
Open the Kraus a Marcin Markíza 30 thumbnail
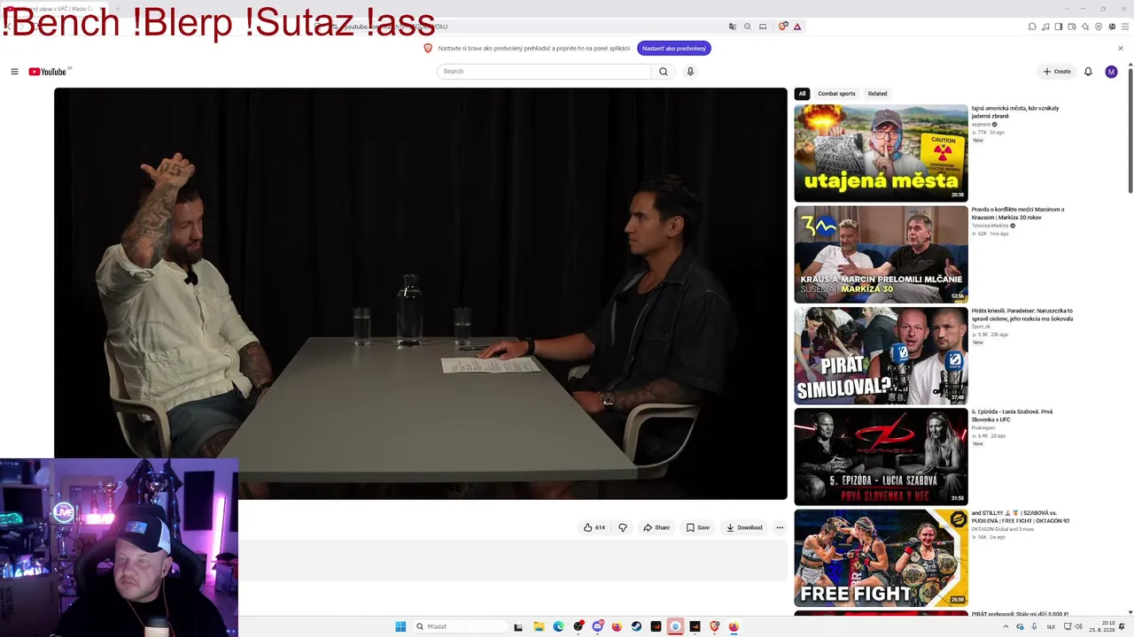click(881, 255)
